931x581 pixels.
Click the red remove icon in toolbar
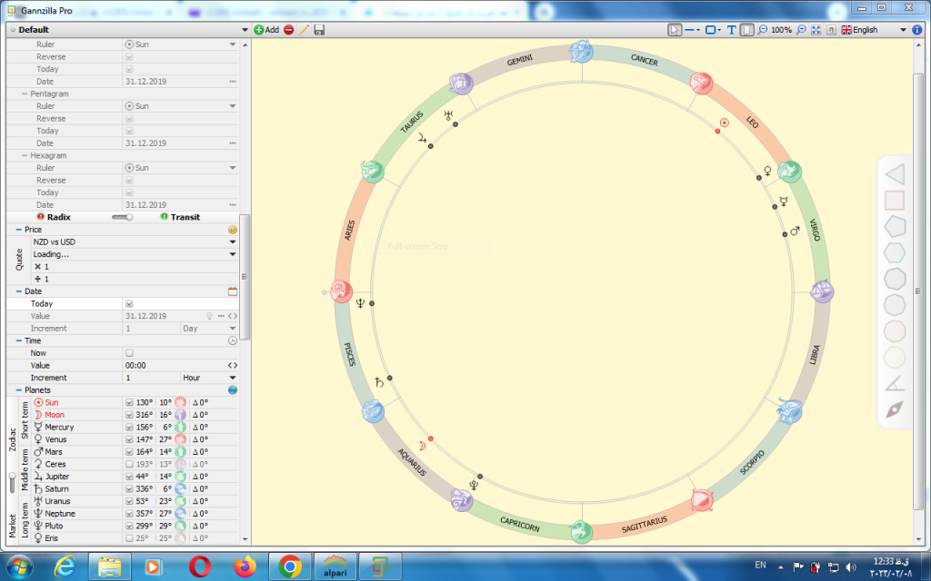point(288,30)
